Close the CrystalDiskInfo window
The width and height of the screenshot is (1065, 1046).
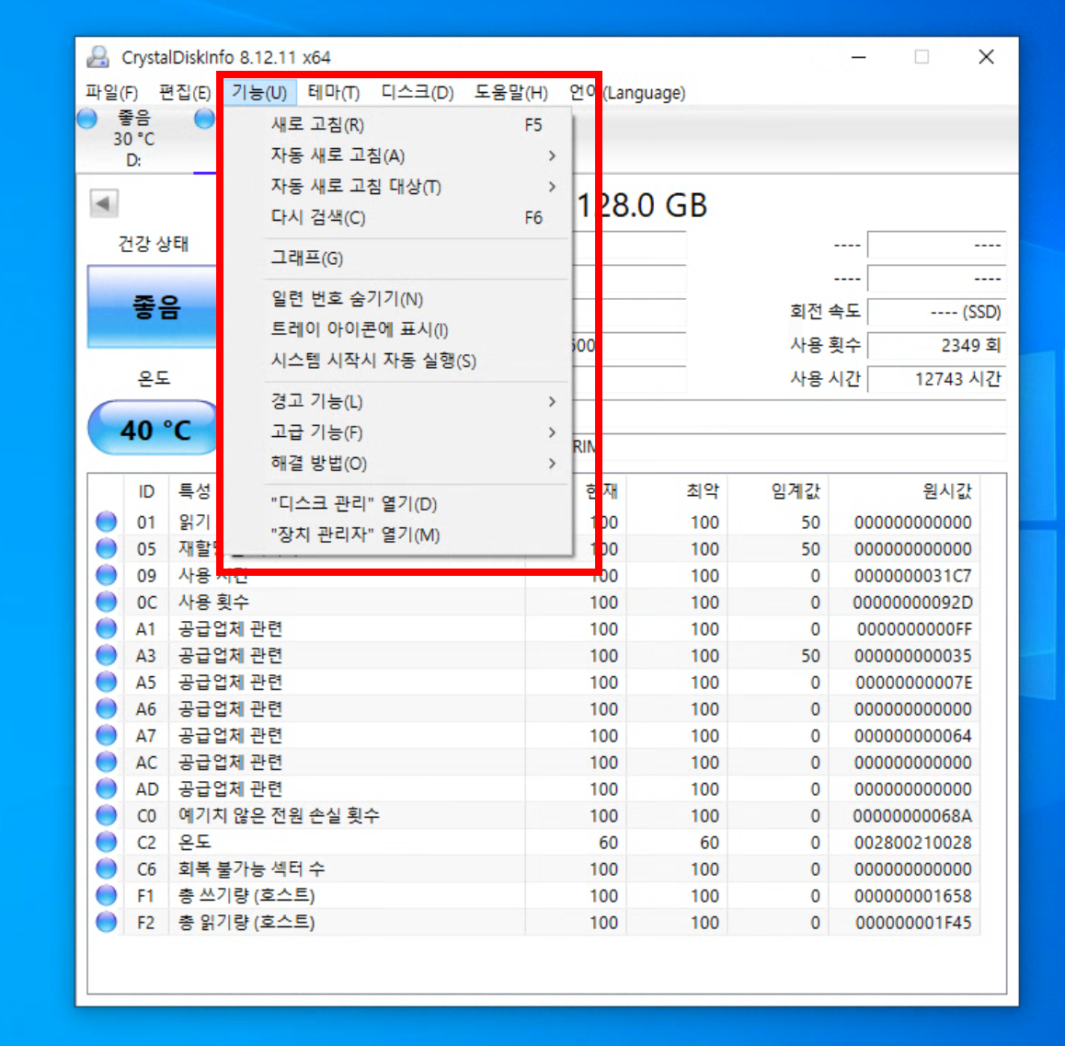[x=986, y=57]
